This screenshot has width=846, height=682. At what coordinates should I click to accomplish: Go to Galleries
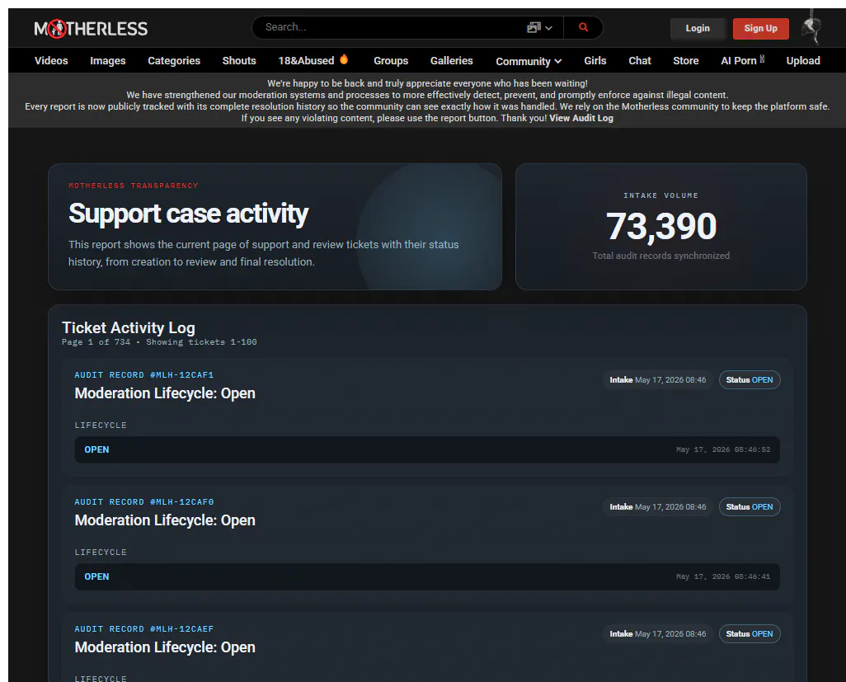pyautogui.click(x=452, y=60)
